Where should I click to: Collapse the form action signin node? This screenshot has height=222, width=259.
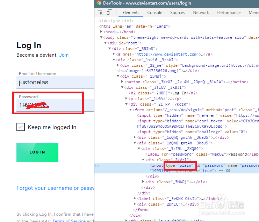[x=130, y=110]
